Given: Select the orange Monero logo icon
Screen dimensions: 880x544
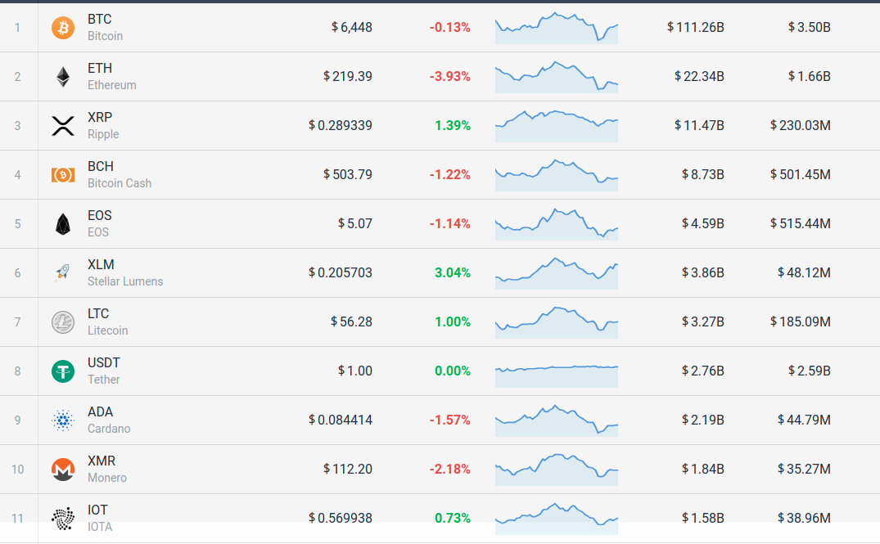Looking at the screenshot, I should 63,470.
